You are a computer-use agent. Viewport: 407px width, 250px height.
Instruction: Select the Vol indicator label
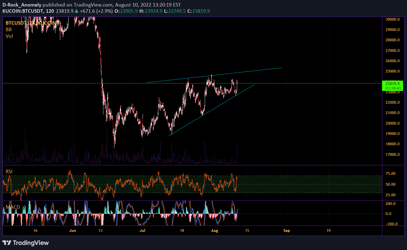click(9, 36)
